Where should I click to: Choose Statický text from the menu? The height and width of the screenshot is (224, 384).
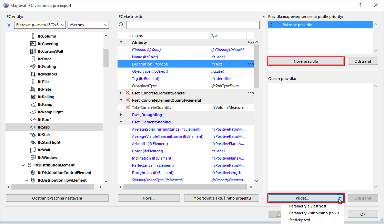pyautogui.click(x=300, y=220)
